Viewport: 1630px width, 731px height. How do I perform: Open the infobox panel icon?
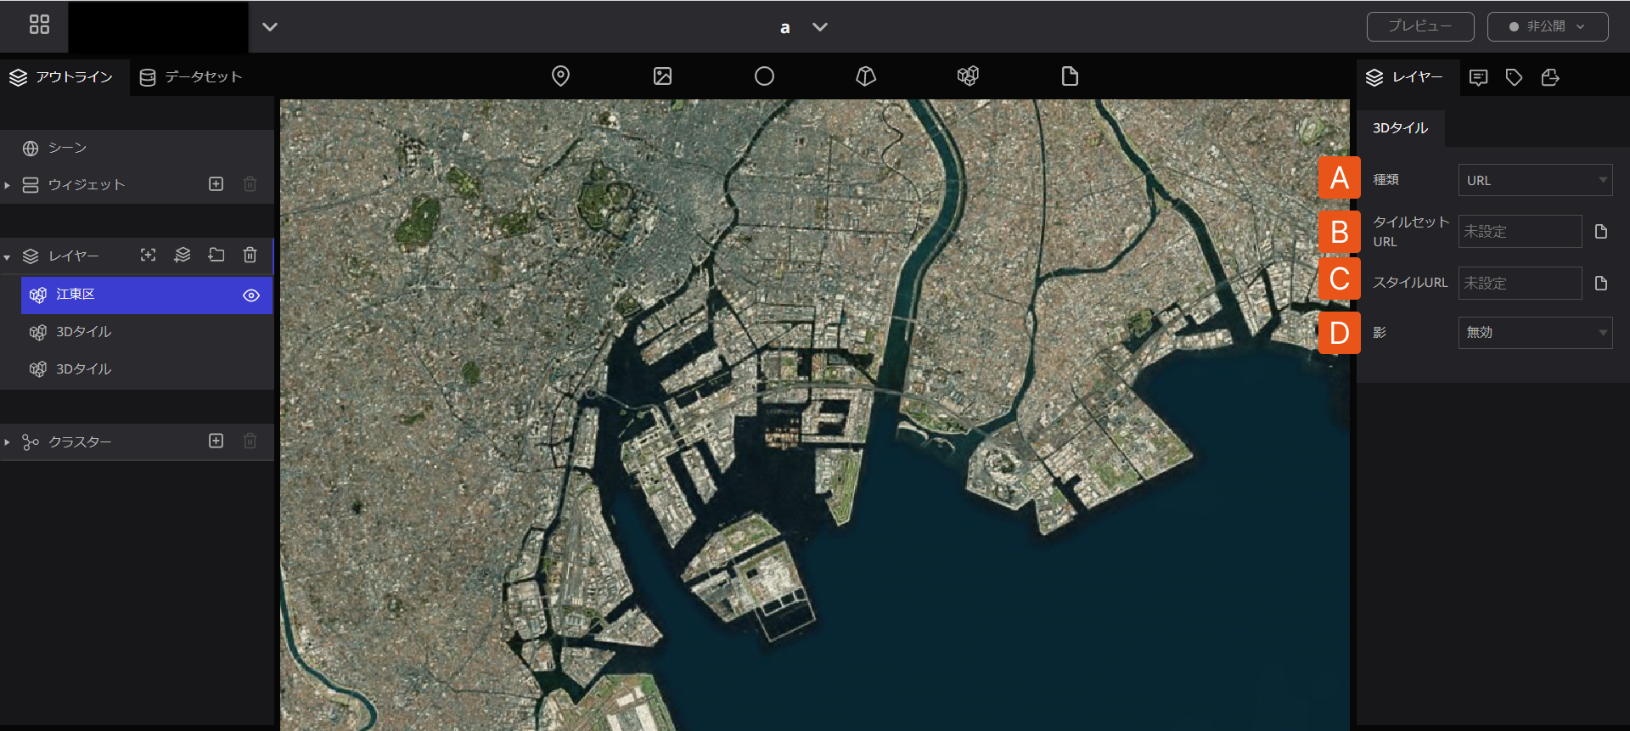tap(1478, 78)
